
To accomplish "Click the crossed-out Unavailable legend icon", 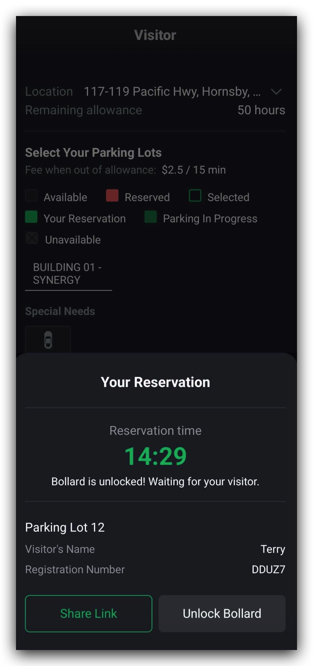I will [32, 238].
